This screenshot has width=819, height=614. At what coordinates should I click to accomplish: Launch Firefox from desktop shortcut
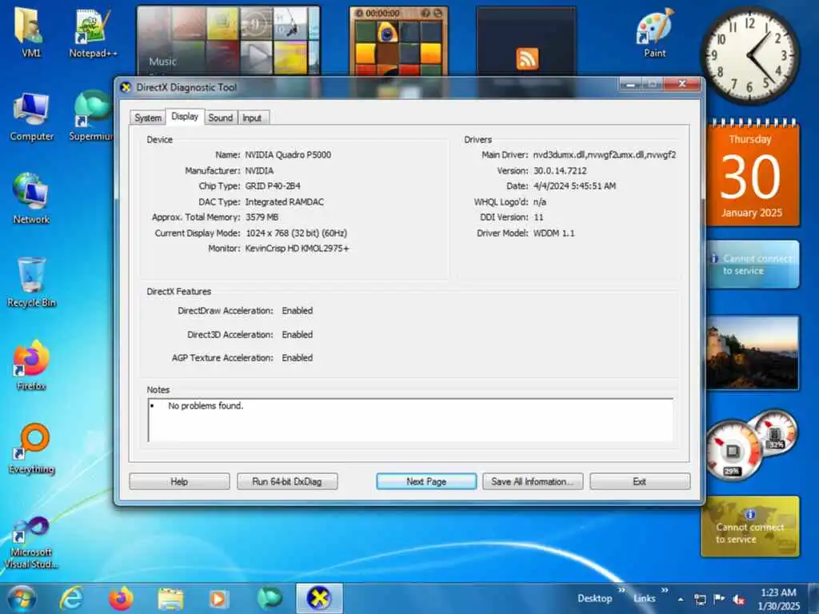pyautogui.click(x=31, y=365)
